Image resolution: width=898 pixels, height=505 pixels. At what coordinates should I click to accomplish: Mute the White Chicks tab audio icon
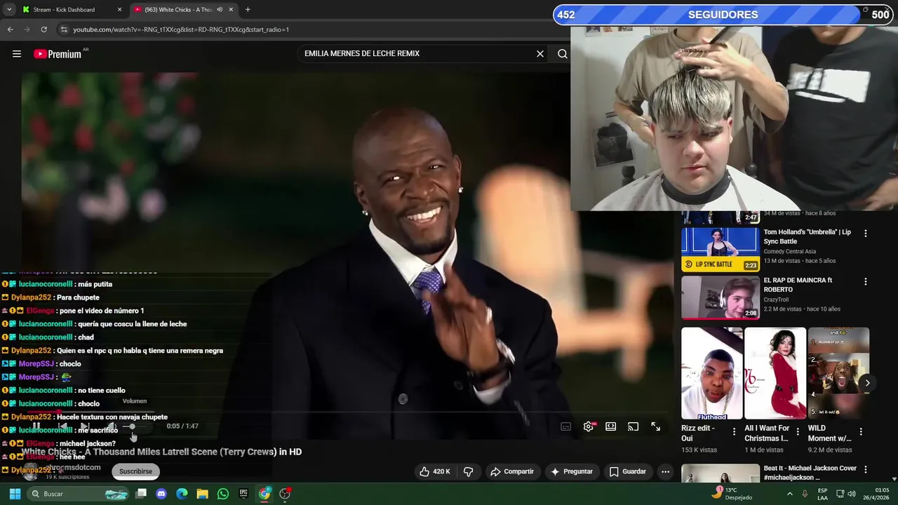tap(220, 10)
